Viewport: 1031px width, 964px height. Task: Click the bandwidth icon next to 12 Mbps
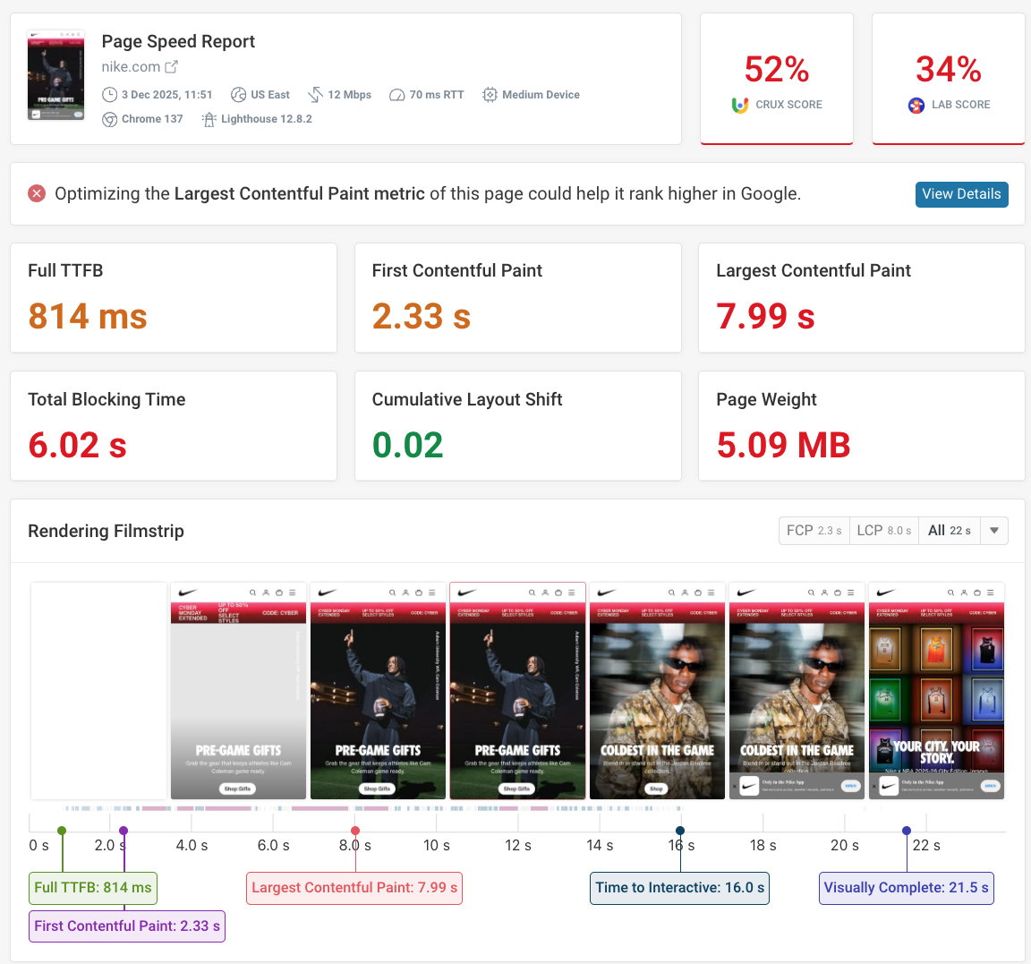tap(315, 94)
